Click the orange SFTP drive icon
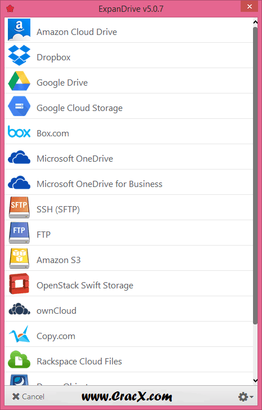 [19, 207]
